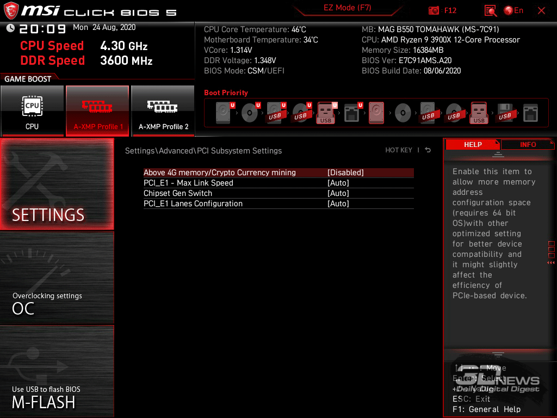Select the UEFI optical disc boot device
The image size is (557, 418).
click(251, 113)
